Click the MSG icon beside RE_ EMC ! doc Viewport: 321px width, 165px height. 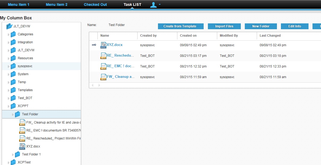click(103, 66)
